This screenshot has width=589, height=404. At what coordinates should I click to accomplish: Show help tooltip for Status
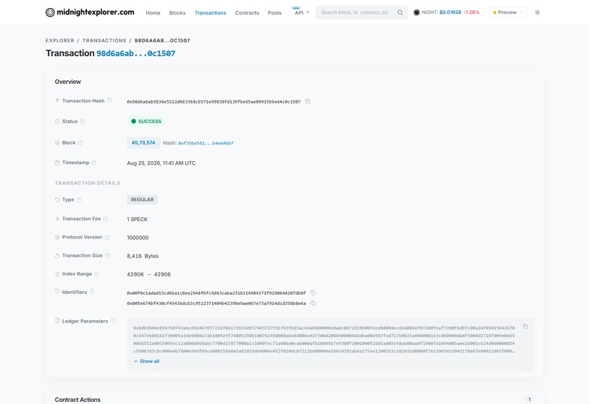[83, 122]
